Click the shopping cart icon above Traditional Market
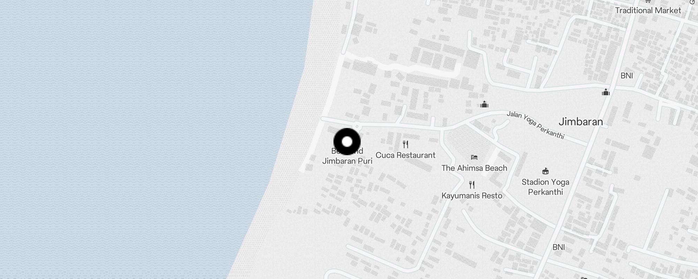Screen dimensions: 698x279 [648, 1]
